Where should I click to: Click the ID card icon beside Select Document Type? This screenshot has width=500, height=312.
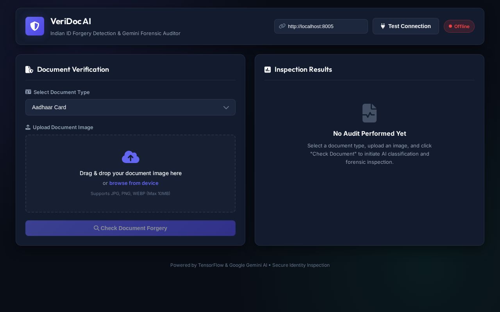(x=28, y=92)
